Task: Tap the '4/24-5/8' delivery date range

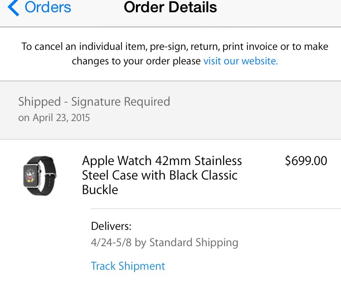Action: point(111,243)
